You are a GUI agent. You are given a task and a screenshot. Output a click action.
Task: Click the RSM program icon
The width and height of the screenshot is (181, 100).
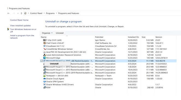44,87
